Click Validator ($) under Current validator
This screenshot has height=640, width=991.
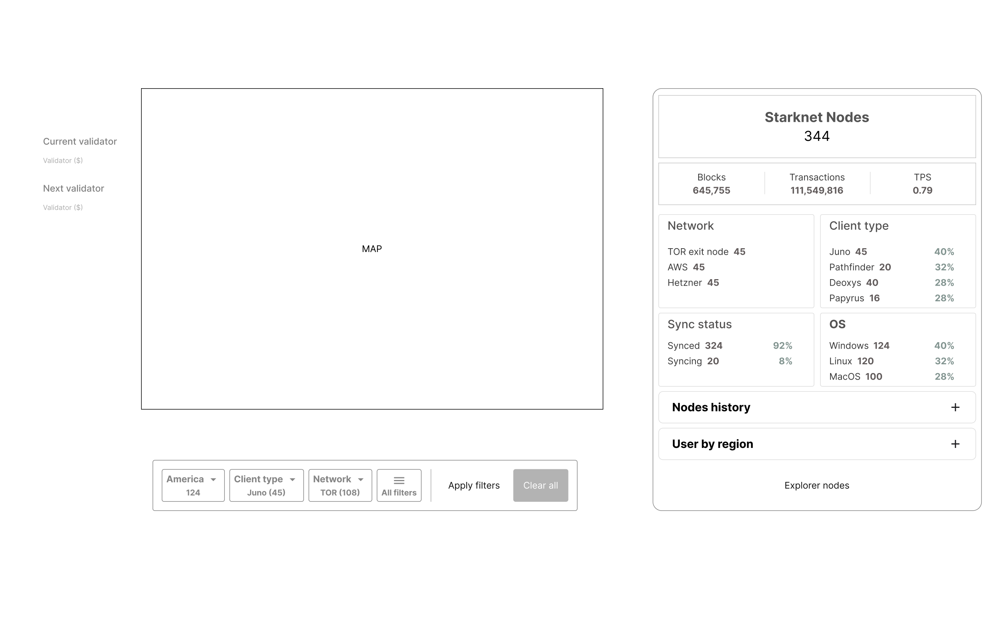click(63, 160)
